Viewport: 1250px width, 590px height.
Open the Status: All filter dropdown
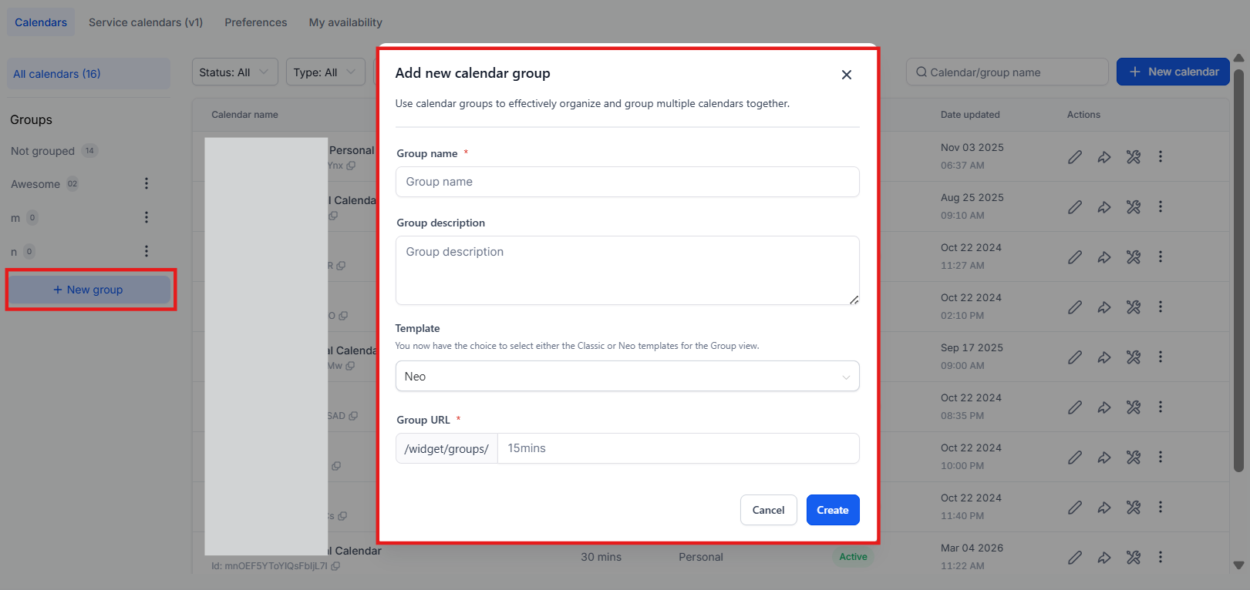click(234, 72)
